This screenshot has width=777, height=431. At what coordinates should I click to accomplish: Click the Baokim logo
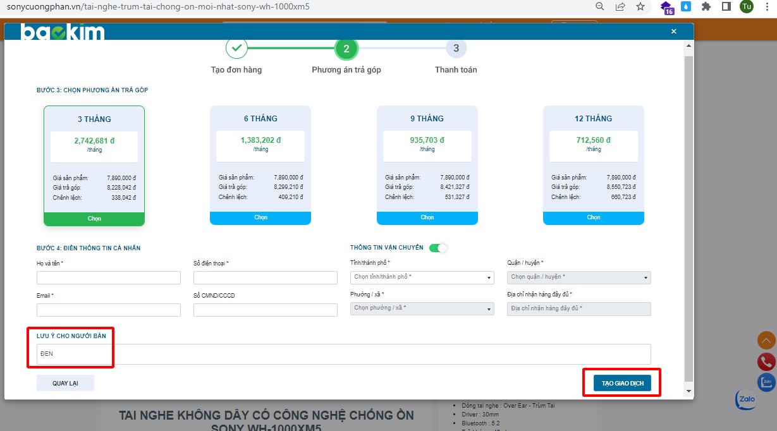(63, 32)
